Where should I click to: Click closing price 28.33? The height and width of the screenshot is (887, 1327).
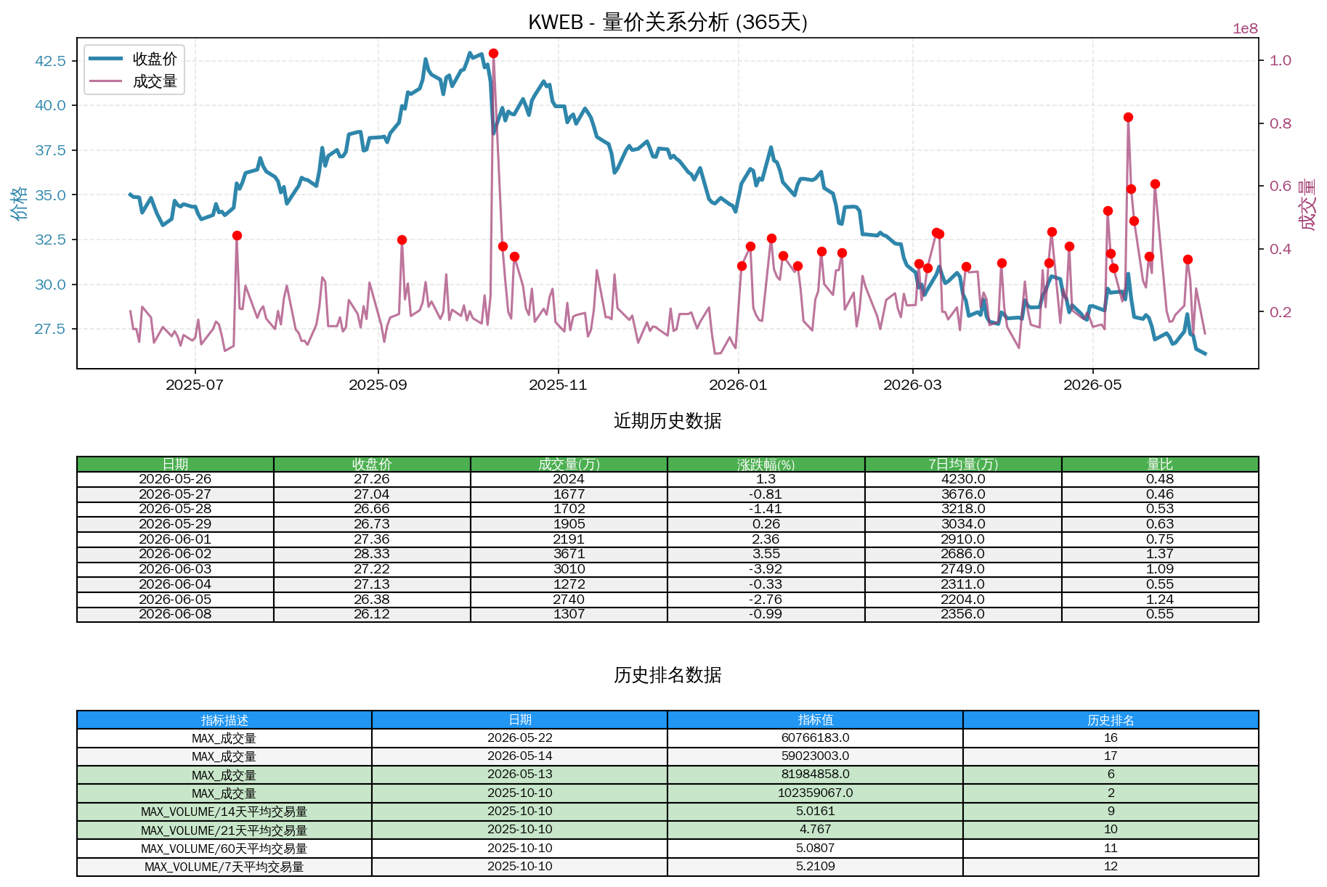tap(372, 554)
